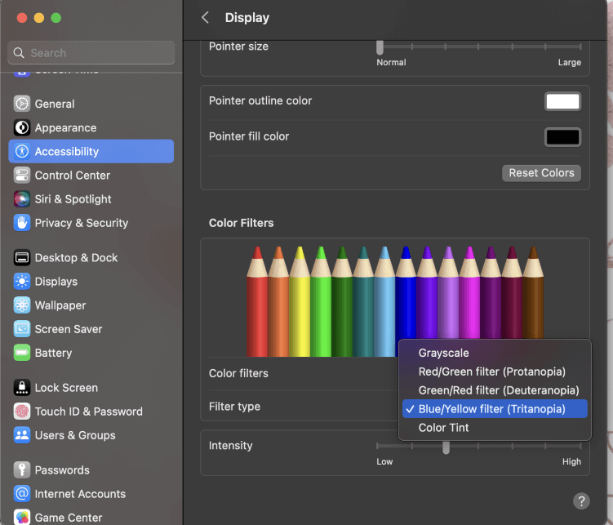
Task: Open the pointer outline color swatch
Action: 562,101
